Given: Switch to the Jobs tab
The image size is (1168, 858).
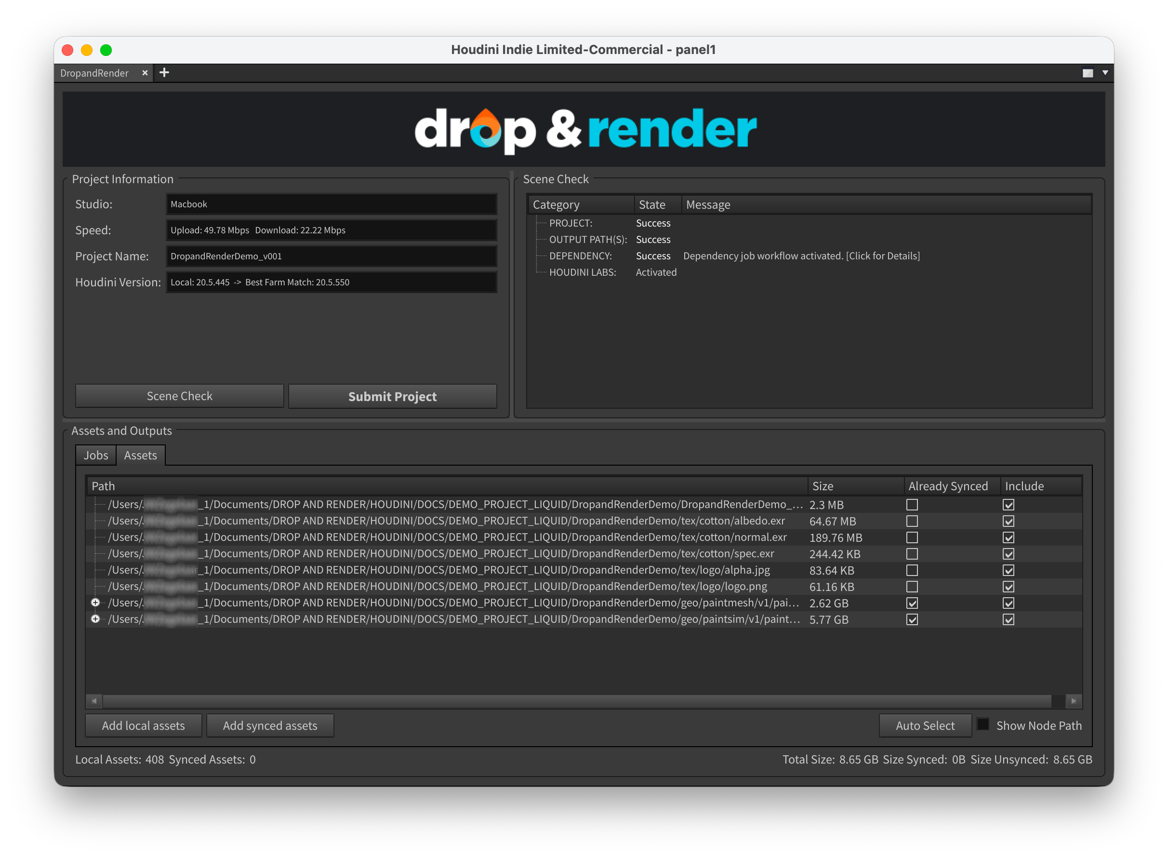Looking at the screenshot, I should pos(95,455).
